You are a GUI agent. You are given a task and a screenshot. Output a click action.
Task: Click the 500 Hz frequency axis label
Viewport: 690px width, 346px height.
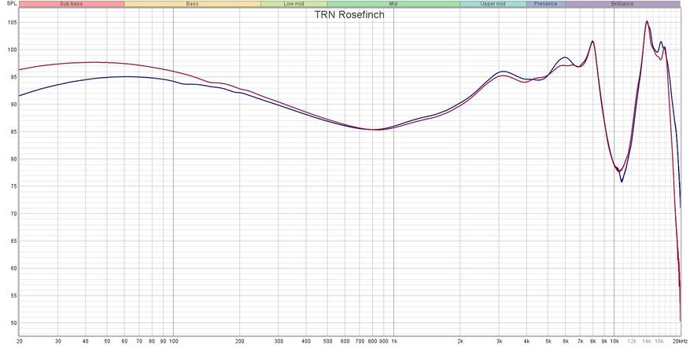click(x=327, y=341)
